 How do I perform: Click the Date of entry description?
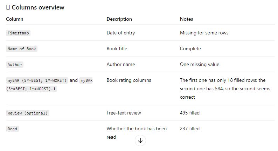point(120,33)
